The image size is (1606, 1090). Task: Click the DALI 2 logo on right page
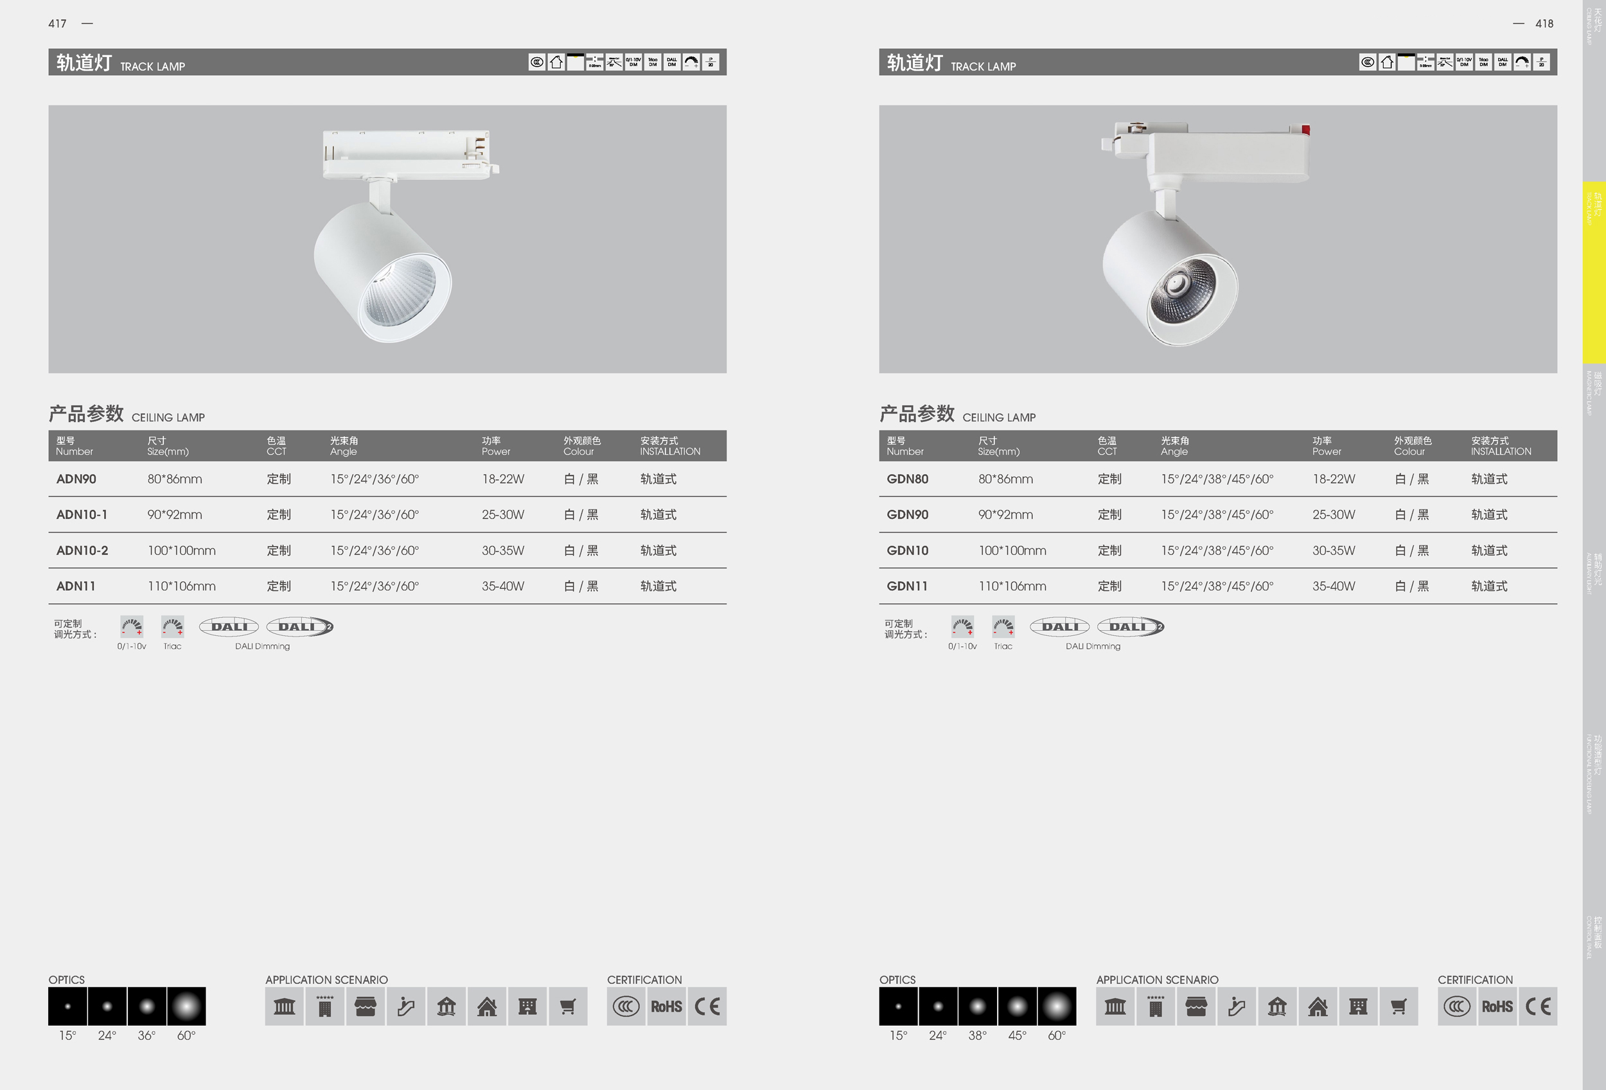click(1130, 626)
